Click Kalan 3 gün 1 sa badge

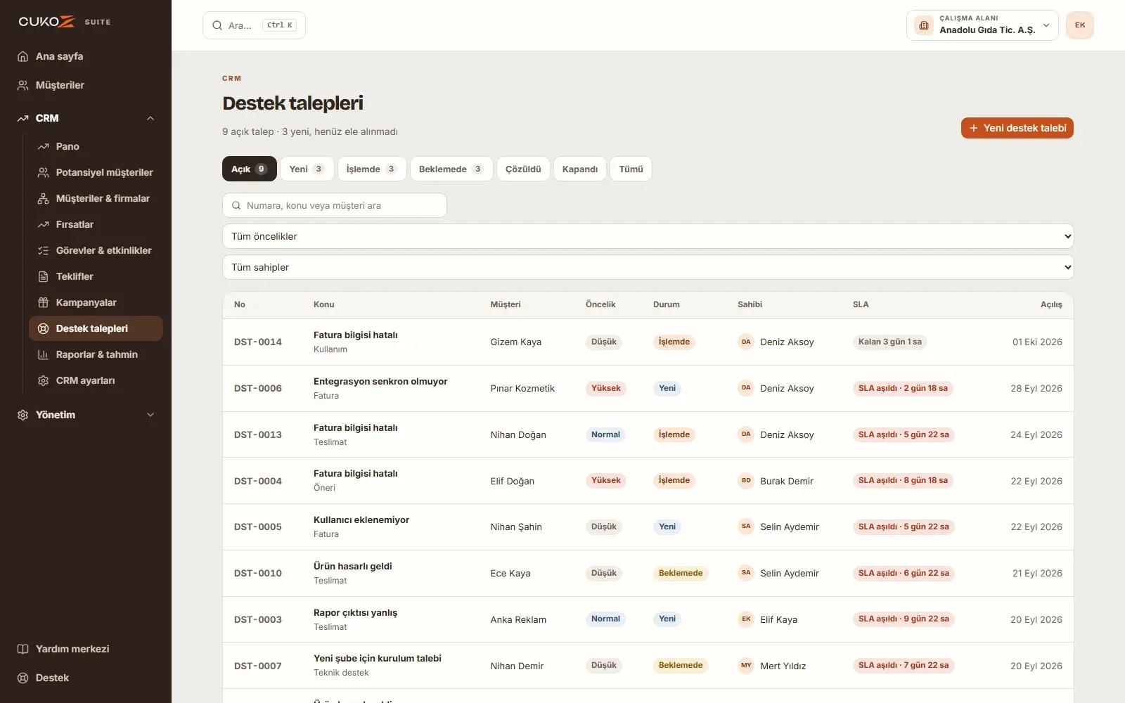pyautogui.click(x=890, y=342)
